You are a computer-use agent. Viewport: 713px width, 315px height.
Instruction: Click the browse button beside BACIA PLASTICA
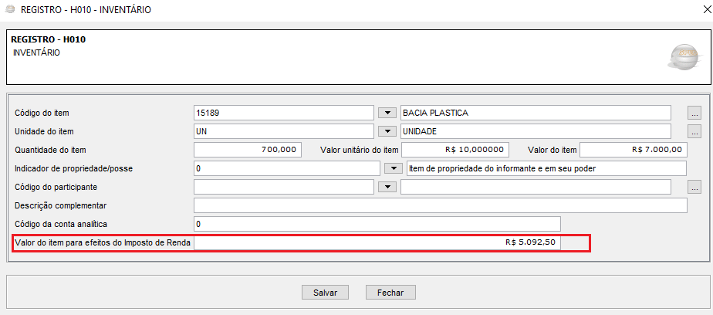[694, 113]
